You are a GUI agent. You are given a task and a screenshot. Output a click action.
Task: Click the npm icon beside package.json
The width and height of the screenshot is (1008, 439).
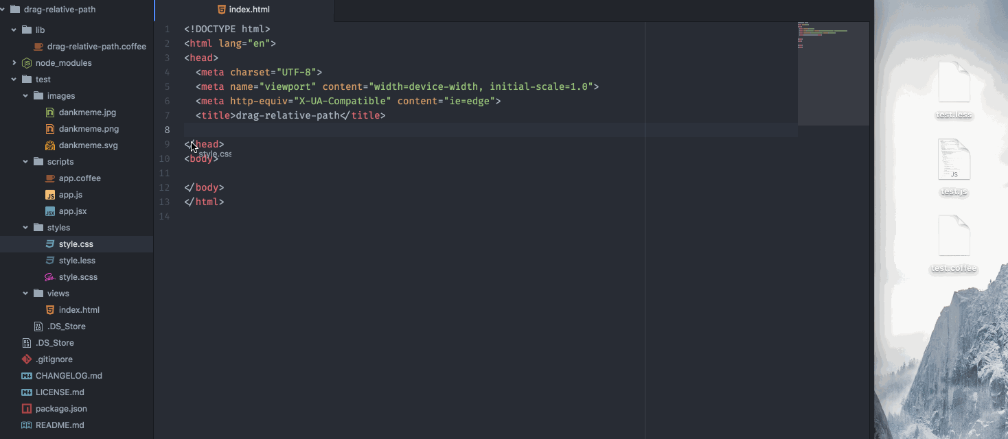[27, 409]
